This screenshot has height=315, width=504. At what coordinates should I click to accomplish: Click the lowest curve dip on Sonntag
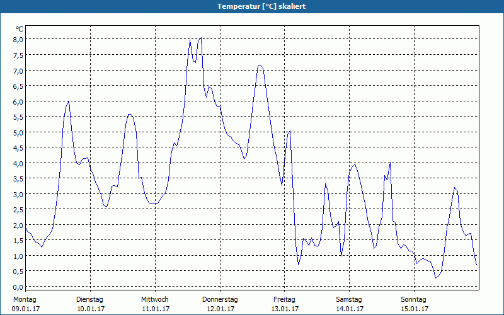pos(435,278)
